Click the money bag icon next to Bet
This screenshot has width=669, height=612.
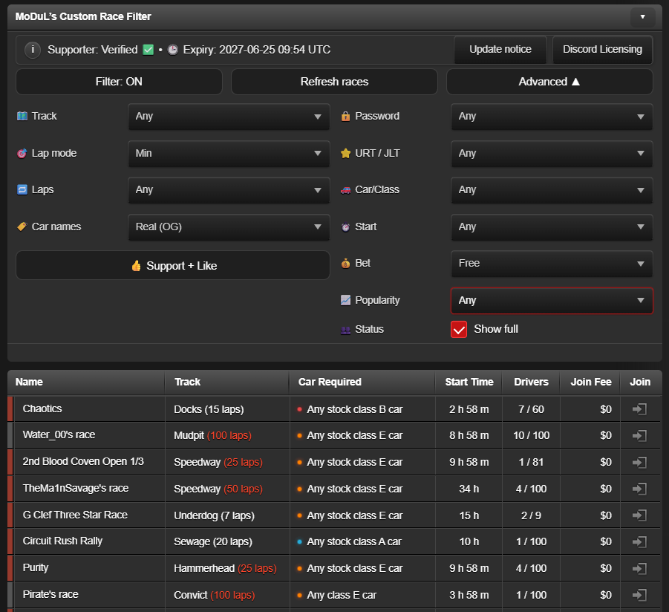tap(345, 264)
